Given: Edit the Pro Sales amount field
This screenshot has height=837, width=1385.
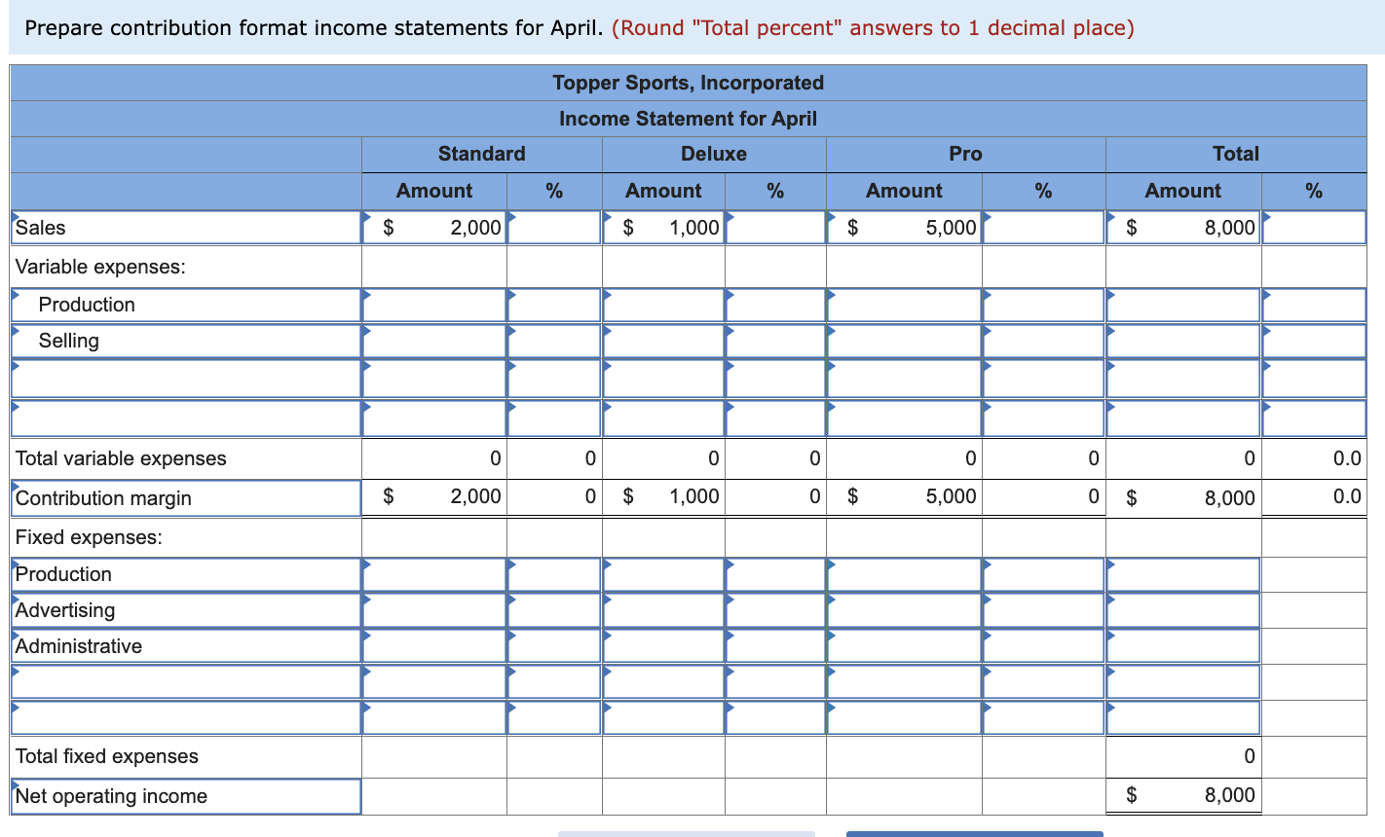Looking at the screenshot, I should coord(904,228).
